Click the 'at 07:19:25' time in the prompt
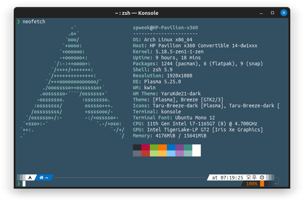The image size is (304, 208). coord(228,178)
